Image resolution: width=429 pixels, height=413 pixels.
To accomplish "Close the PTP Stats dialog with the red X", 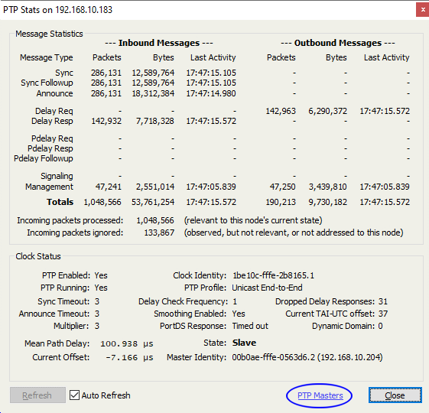I will click(423, 10).
